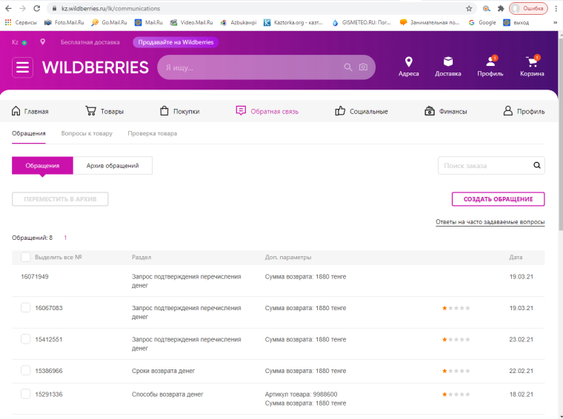
Task: Open GISMETEO.RU bookmark
Action: (x=362, y=22)
